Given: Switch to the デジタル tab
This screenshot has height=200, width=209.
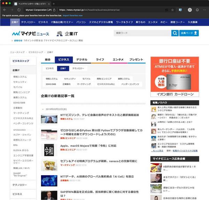Looking at the screenshot, I should point(82,59).
